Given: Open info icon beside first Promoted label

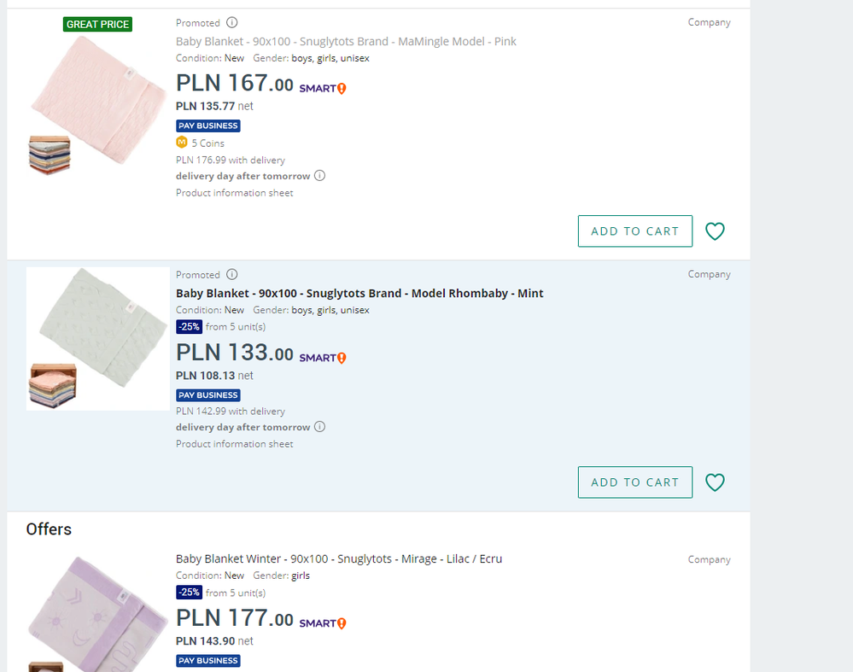Looking at the screenshot, I should (x=232, y=23).
